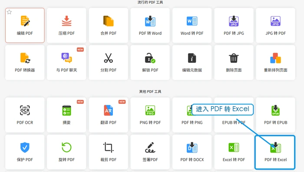This screenshot has height=172, width=304.
Task: Select the PDF 转 Word converter
Action: [x=150, y=25]
